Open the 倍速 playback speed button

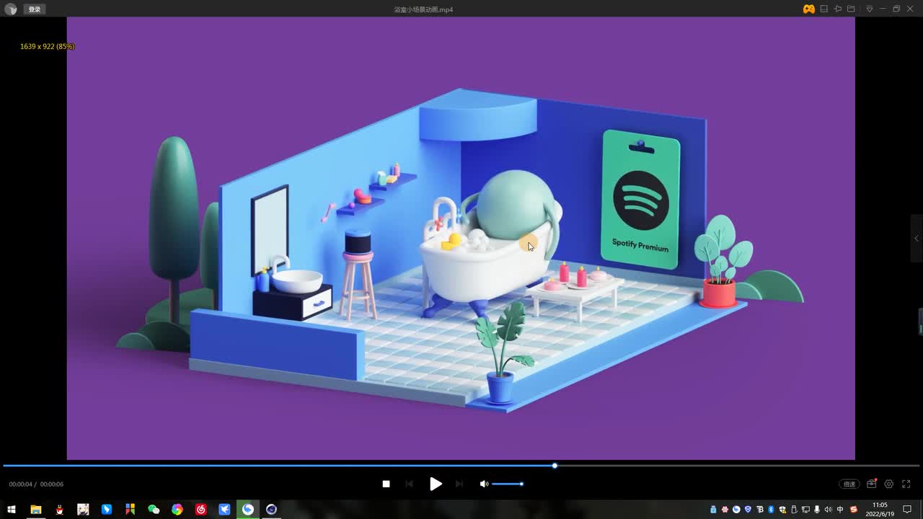pos(849,484)
